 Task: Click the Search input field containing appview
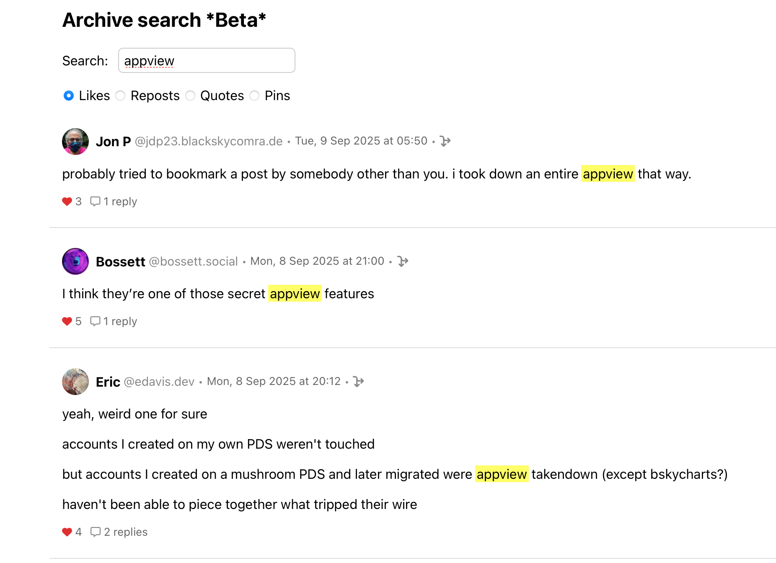[x=207, y=61]
